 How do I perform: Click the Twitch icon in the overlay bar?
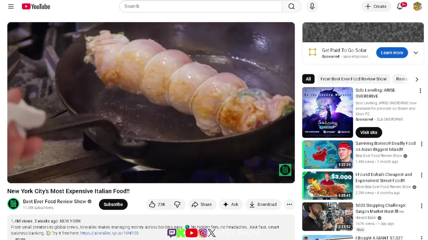pyautogui.click(x=172, y=233)
